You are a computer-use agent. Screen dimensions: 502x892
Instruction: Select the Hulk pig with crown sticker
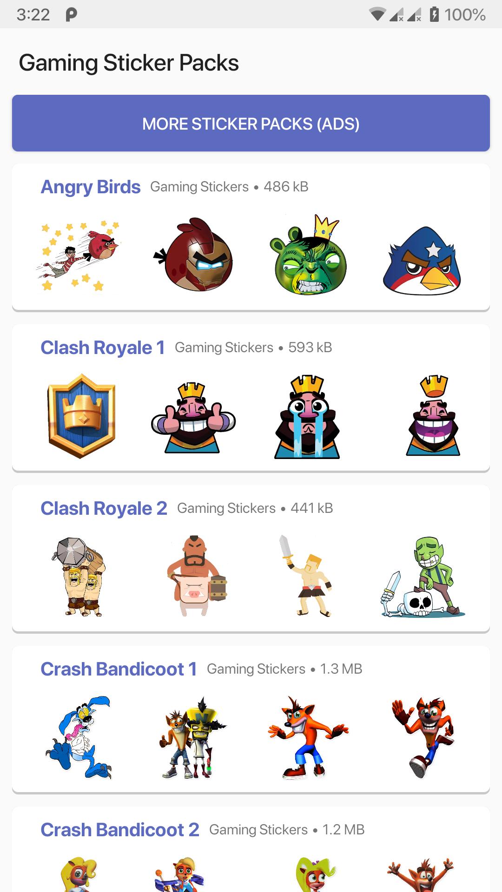309,255
